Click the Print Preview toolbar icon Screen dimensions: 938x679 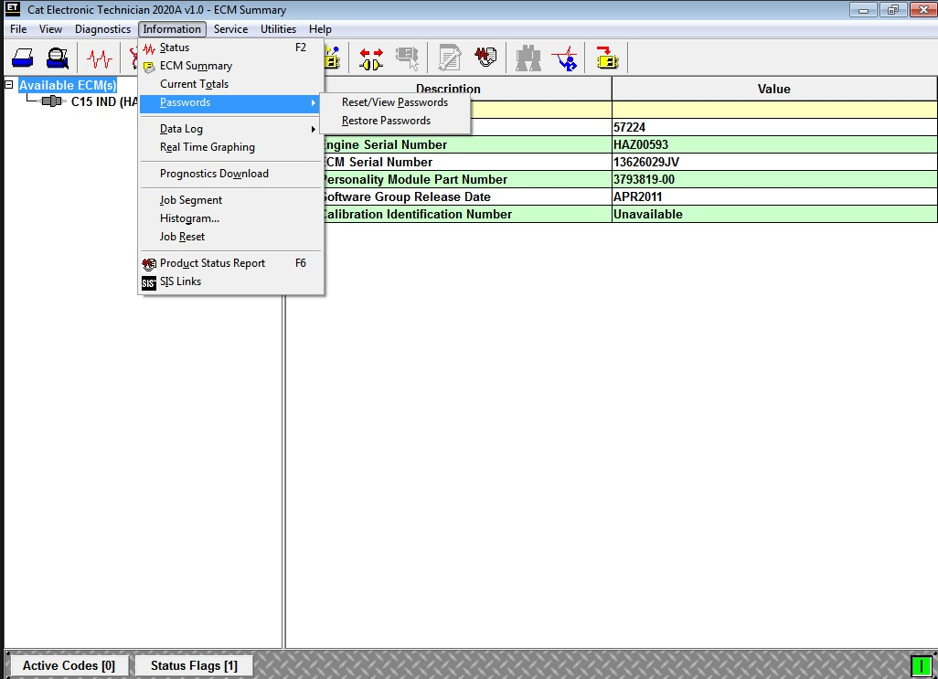click(x=58, y=58)
